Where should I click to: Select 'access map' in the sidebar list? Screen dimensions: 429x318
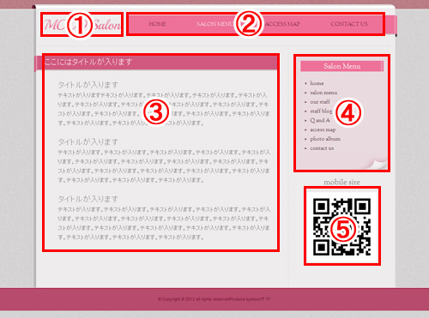[x=323, y=129]
